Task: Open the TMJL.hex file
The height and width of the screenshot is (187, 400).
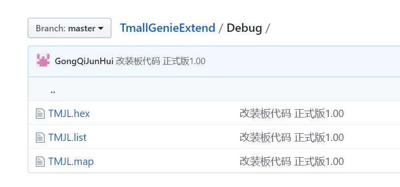Action: 69,114
